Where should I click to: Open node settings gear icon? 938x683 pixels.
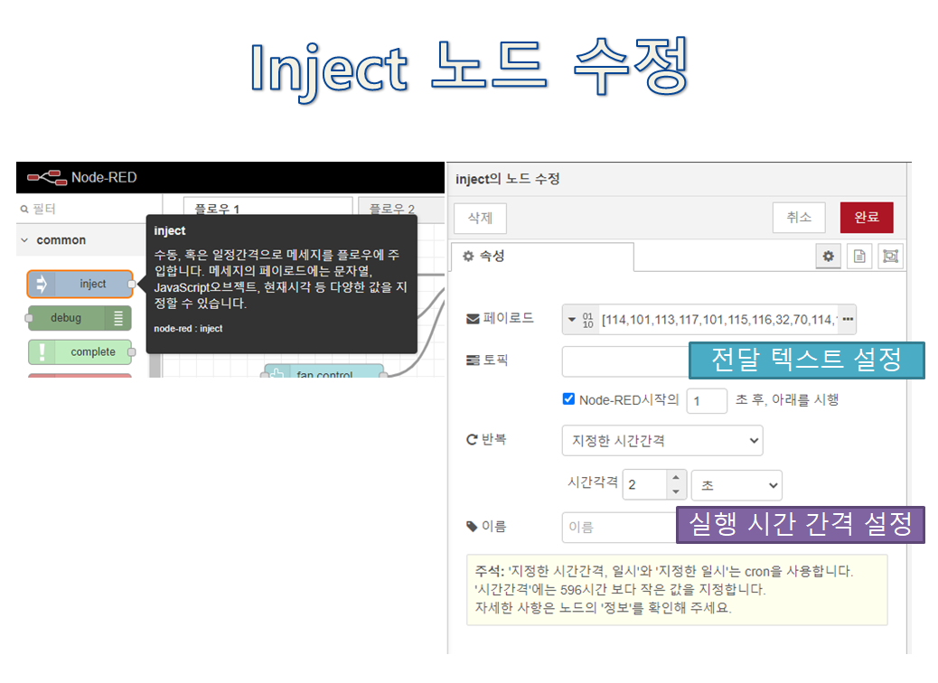point(829,257)
